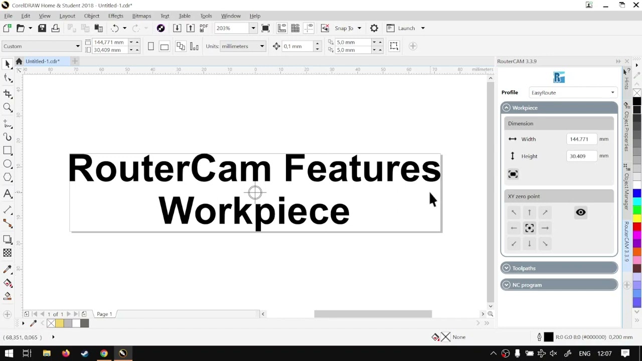
Task: Switch to the Untitled-1.cdr tab
Action: [43, 61]
